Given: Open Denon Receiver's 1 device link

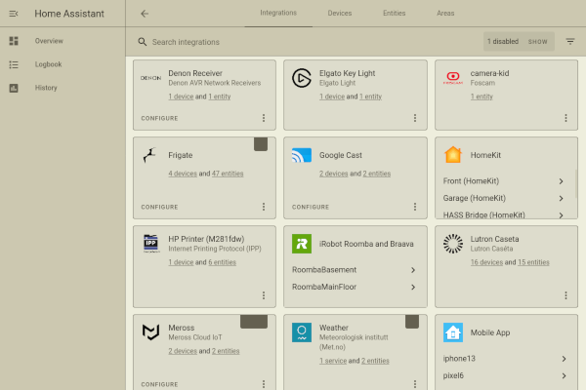Looking at the screenshot, I should (x=181, y=97).
